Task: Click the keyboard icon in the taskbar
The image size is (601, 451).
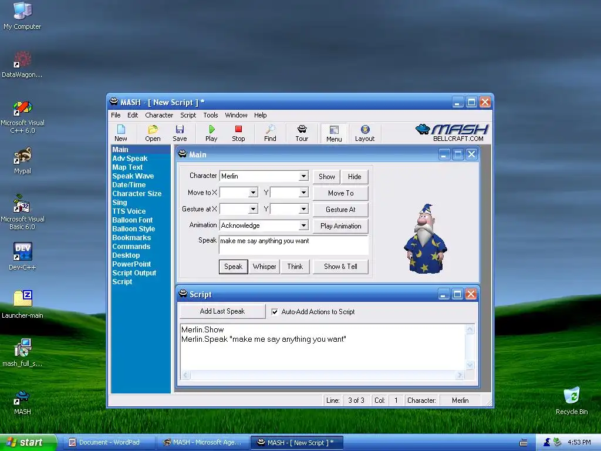Action: [523, 443]
